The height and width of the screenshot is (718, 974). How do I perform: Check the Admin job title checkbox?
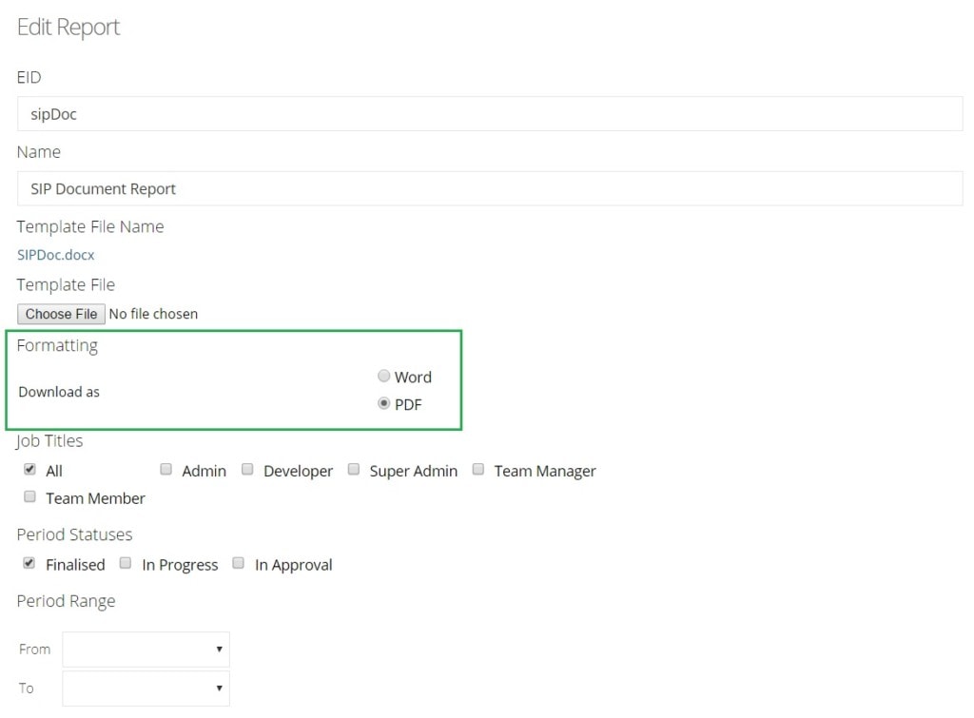tap(166, 469)
